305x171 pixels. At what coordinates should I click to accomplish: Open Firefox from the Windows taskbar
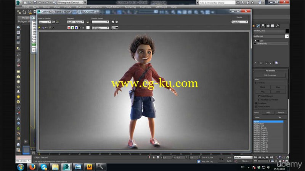tap(32, 167)
